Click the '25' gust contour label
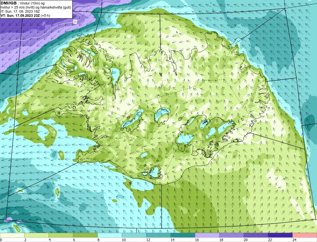This screenshot has width=317, height=242. (75, 22)
